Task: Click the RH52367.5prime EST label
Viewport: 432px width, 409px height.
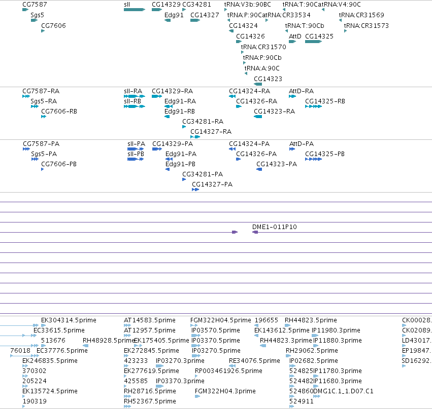Action: (150, 401)
